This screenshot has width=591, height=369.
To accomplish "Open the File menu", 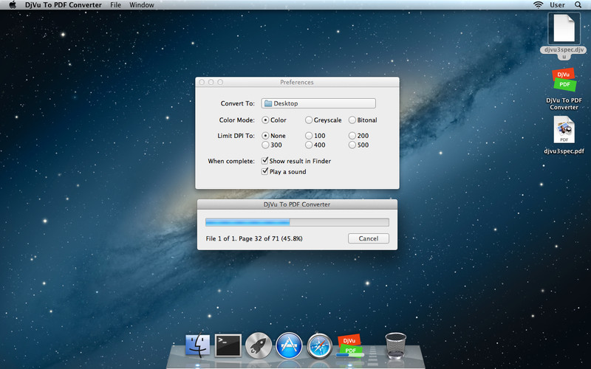I will tap(116, 5).
